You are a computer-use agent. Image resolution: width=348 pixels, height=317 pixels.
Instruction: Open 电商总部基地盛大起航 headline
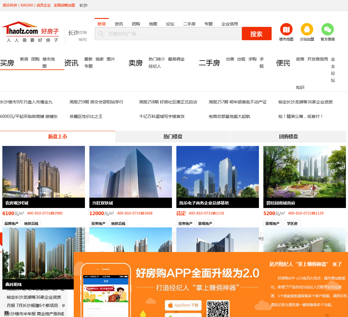pos(229,116)
